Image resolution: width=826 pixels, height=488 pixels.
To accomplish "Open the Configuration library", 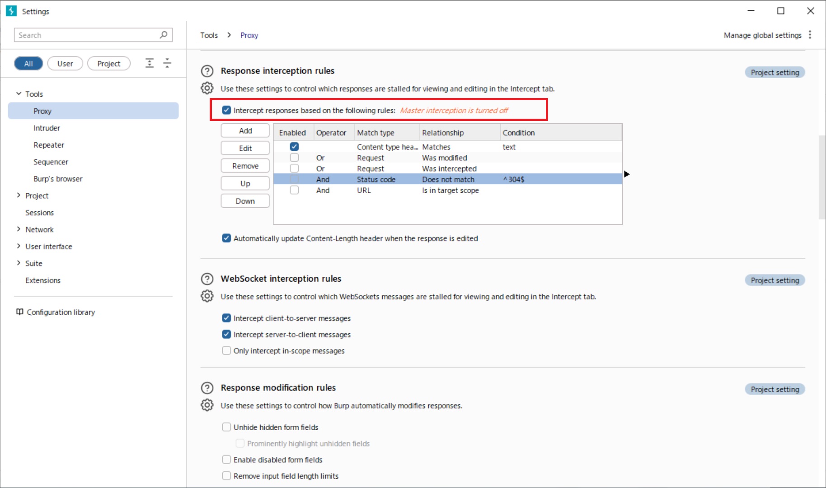I will pyautogui.click(x=61, y=312).
